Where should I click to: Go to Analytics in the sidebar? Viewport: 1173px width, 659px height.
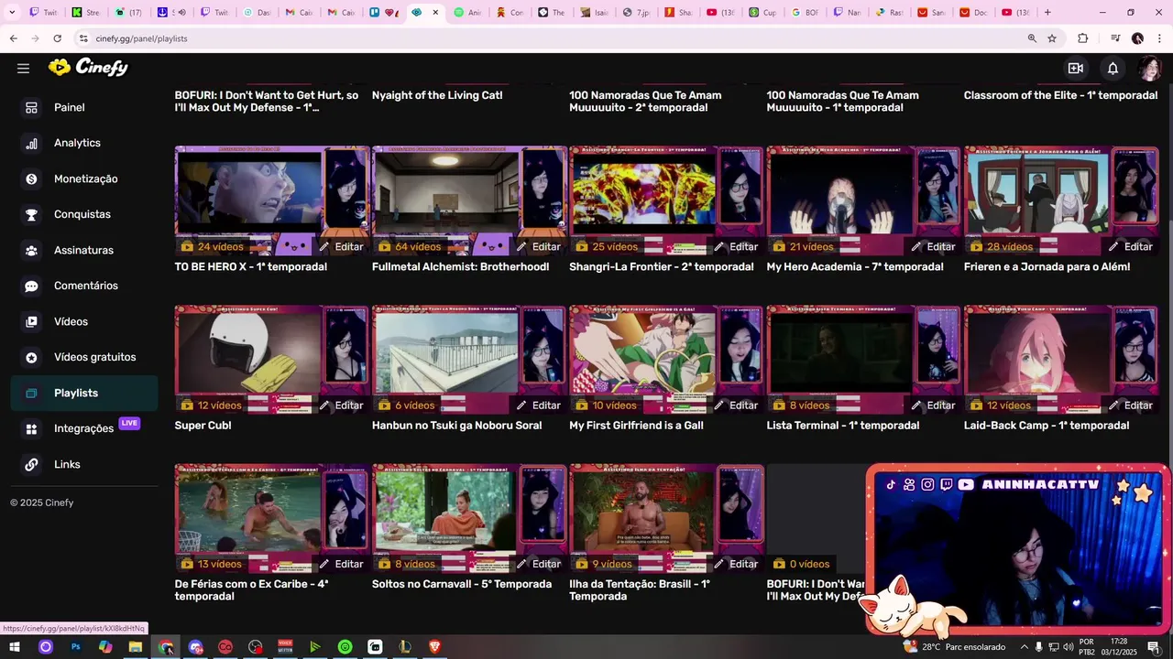(84, 143)
